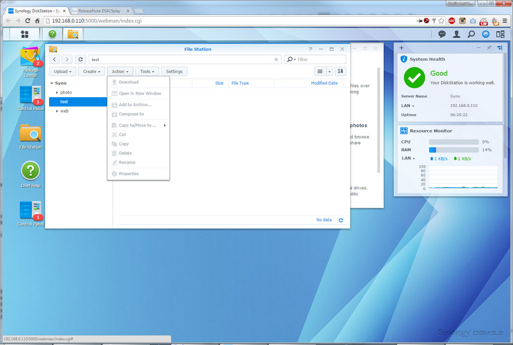Open the DSM main menu grid icon
The height and width of the screenshot is (345, 513).
click(x=25, y=34)
